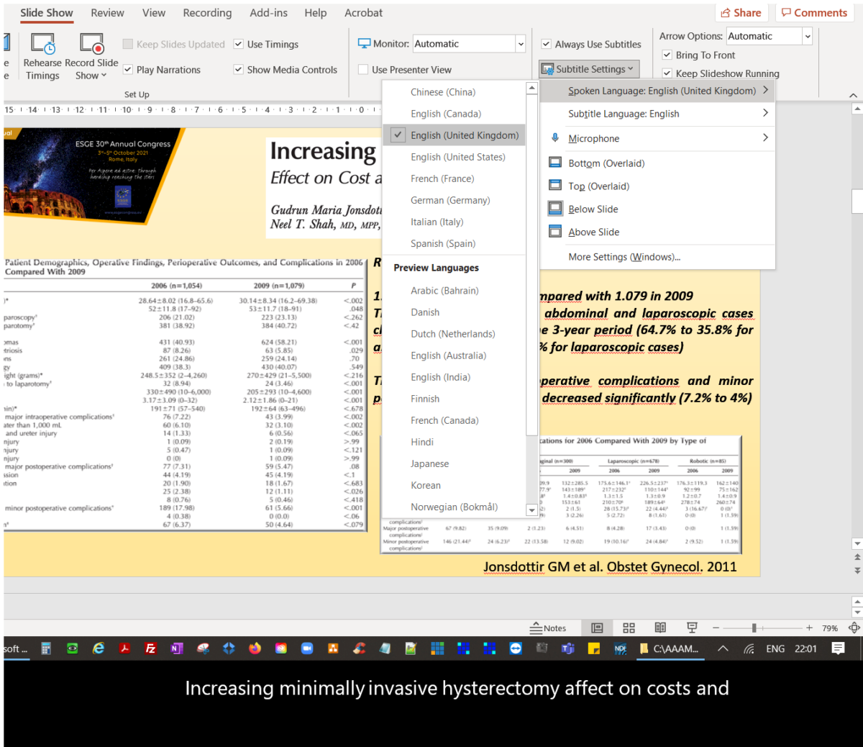863x747 pixels.
Task: Open Calculator from the taskbar
Action: click(46, 648)
